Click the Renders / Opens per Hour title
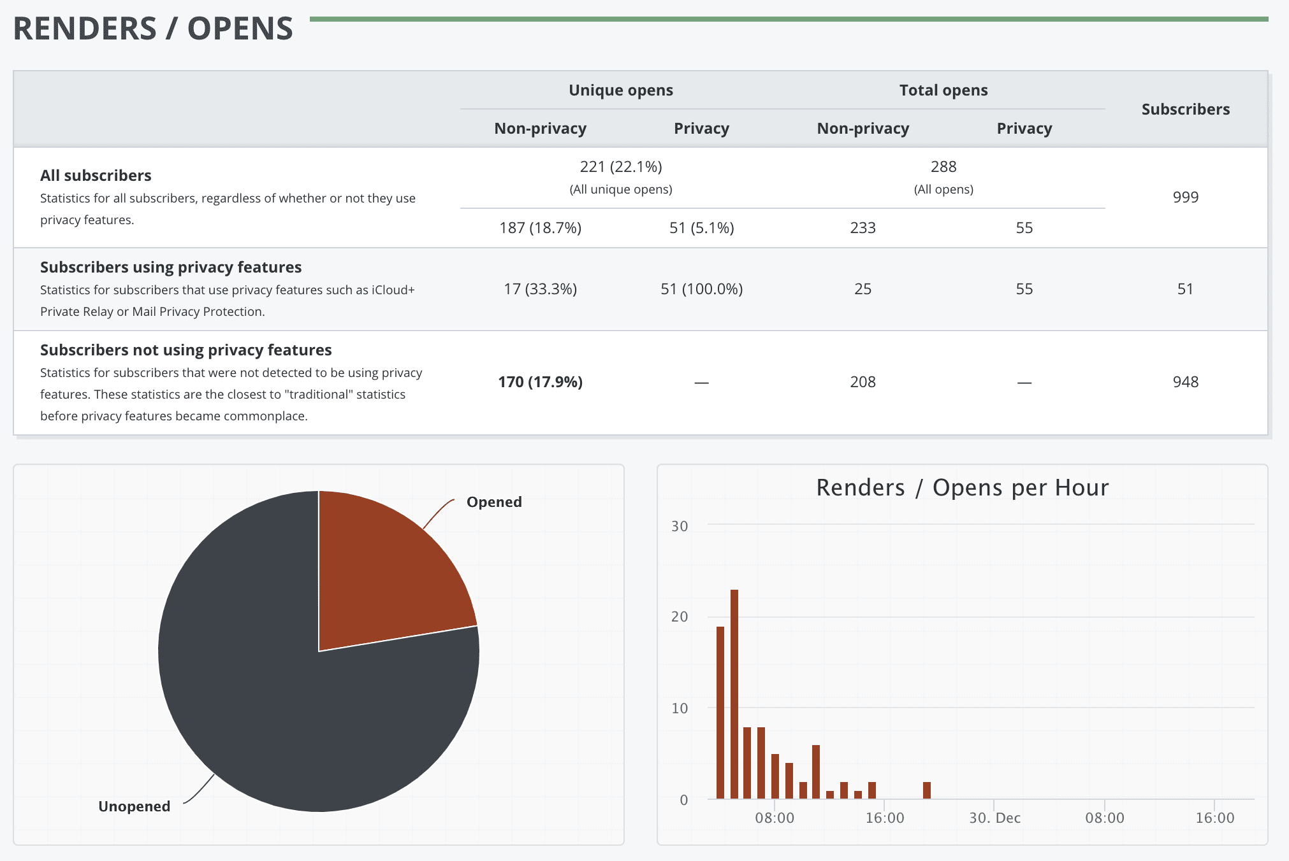This screenshot has height=861, width=1289. [962, 487]
